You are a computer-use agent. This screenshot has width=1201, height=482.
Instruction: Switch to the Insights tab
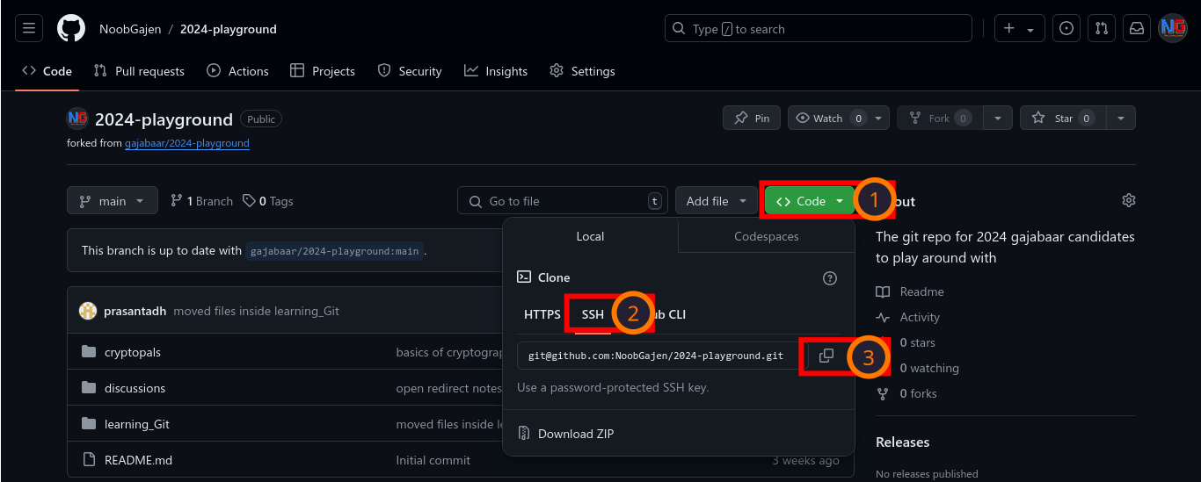pyautogui.click(x=497, y=71)
